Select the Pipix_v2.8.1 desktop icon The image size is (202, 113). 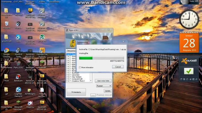coord(18,65)
